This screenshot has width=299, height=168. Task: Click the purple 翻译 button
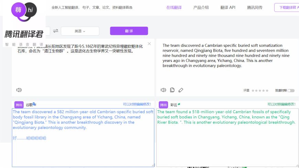click(129, 31)
